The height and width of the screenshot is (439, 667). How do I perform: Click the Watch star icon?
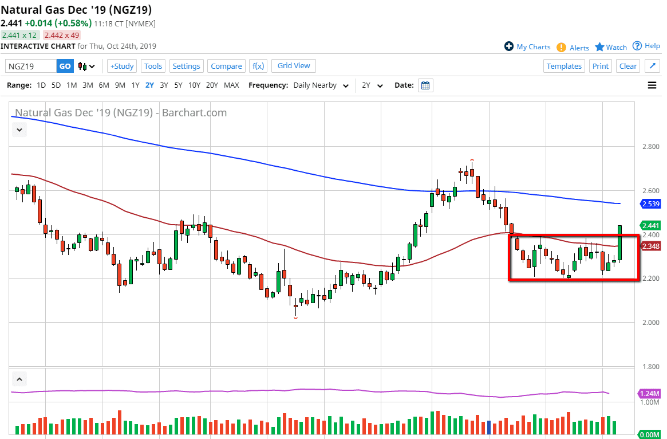pyautogui.click(x=599, y=47)
